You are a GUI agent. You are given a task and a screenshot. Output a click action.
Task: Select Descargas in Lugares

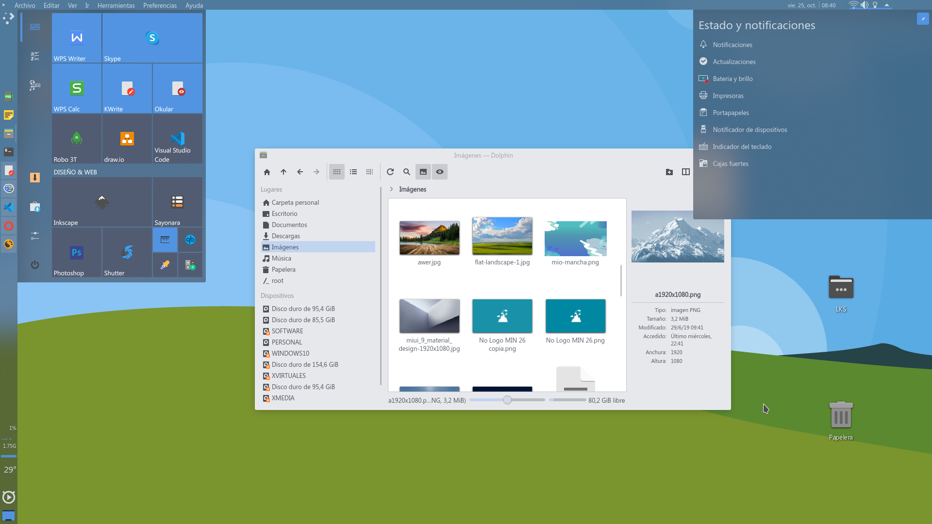point(318,236)
